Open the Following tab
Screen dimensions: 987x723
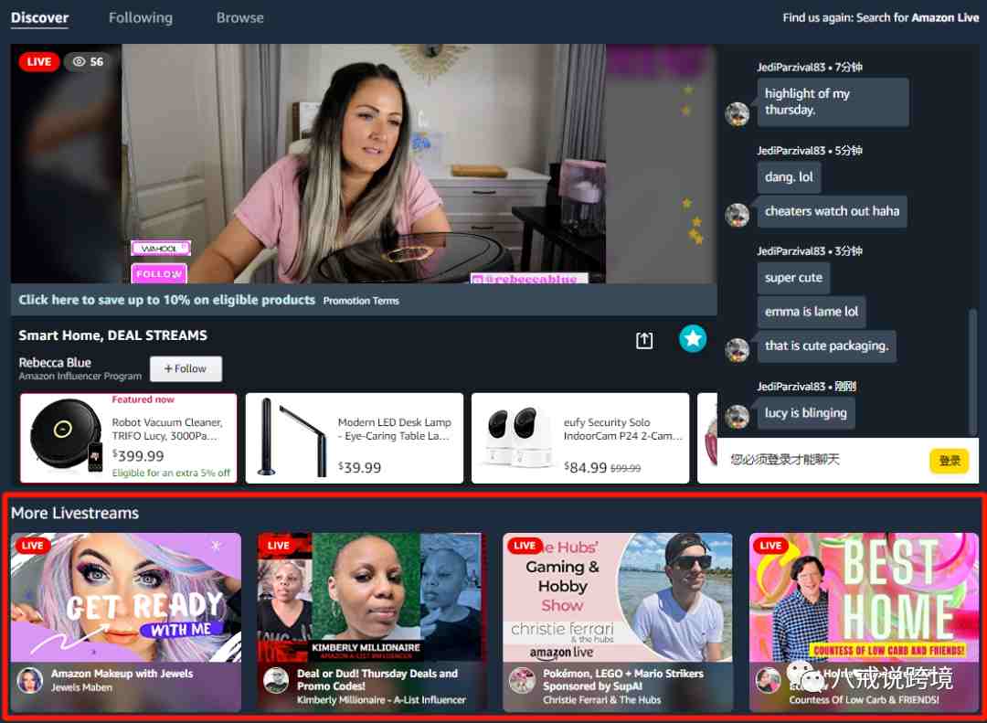pyautogui.click(x=141, y=17)
